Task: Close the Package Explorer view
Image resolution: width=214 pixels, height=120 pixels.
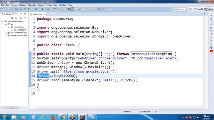Action: click(x=16, y=14)
